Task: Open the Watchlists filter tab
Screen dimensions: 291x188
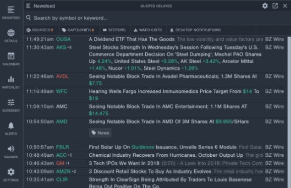Action: 148,30
